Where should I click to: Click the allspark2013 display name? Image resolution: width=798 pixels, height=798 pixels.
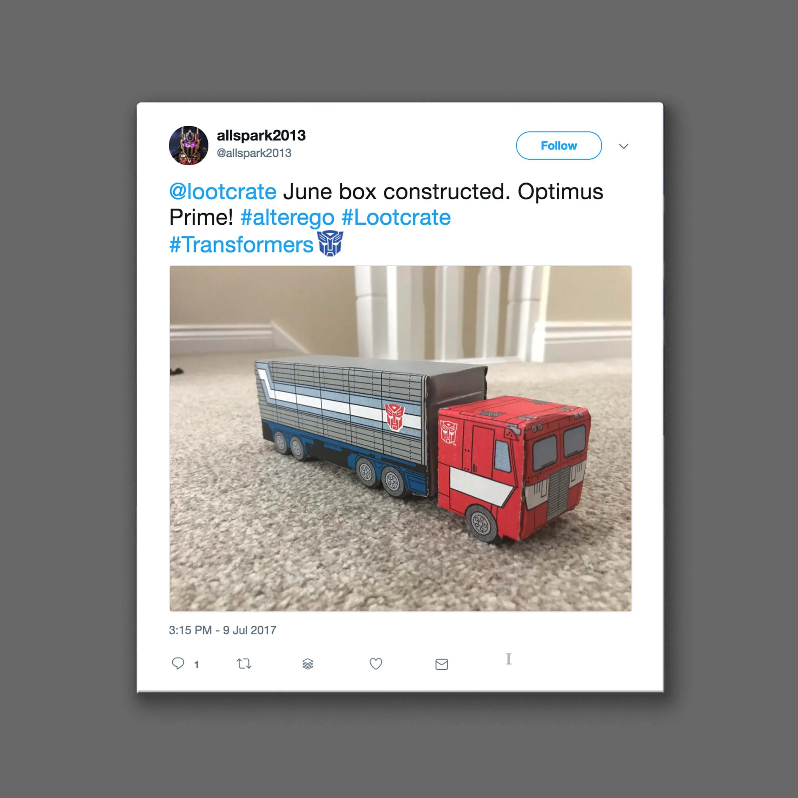pos(261,135)
